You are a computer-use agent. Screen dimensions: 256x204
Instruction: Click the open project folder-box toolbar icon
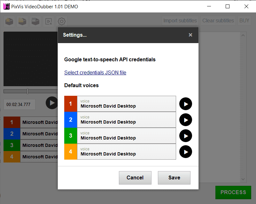tap(22, 21)
